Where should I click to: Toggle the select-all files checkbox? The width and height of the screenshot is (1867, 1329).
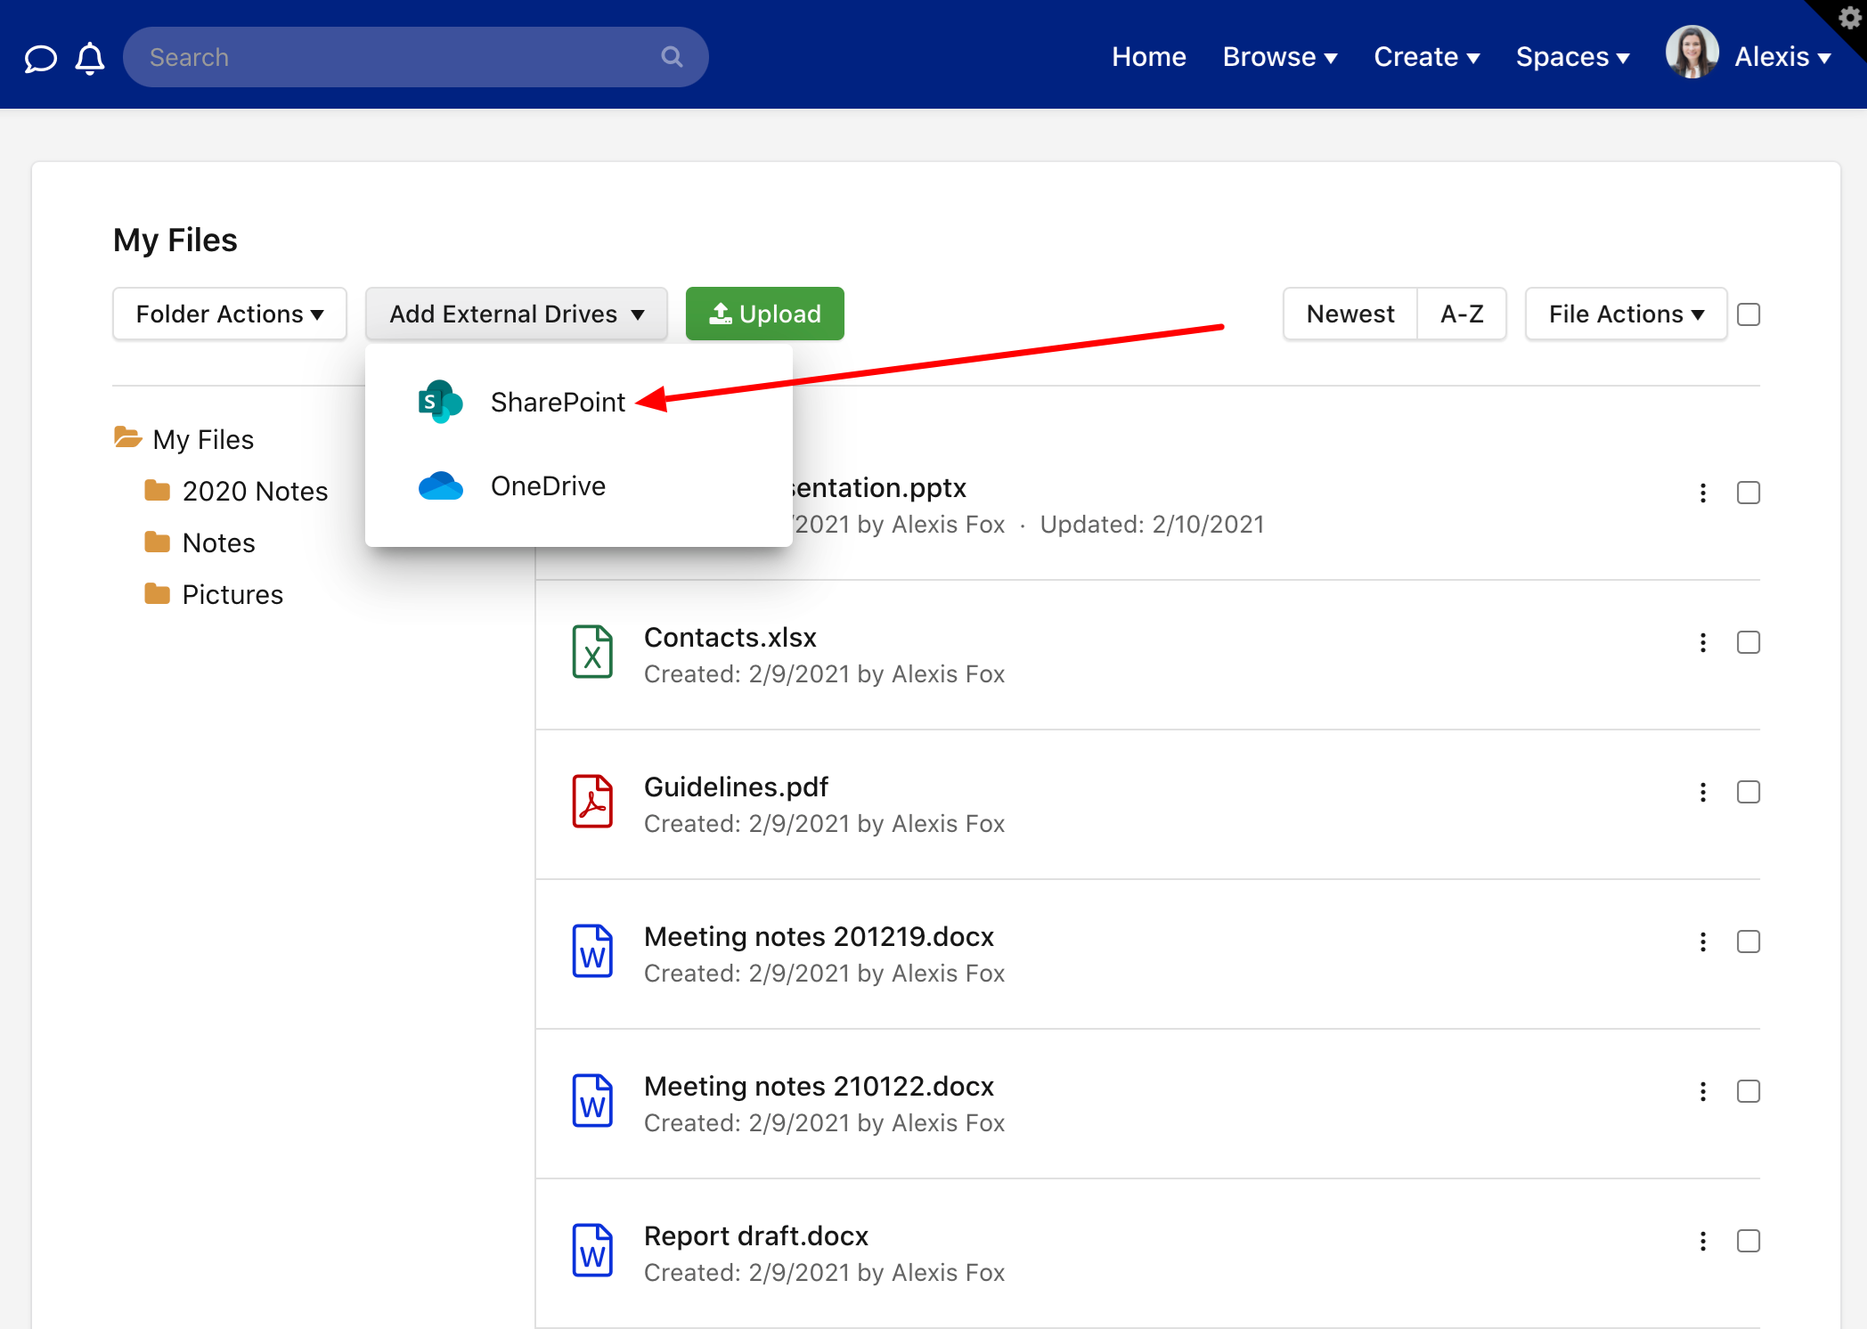[1749, 314]
